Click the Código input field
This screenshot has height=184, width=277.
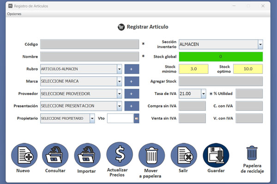coord(90,44)
